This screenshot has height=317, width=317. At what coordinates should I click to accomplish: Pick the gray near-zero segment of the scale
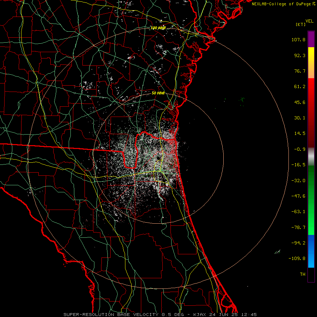[x=311, y=157]
